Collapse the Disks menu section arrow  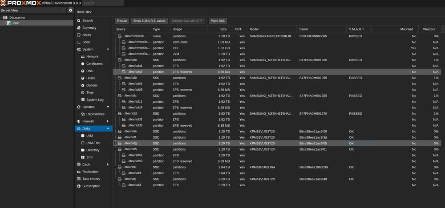[108, 128]
